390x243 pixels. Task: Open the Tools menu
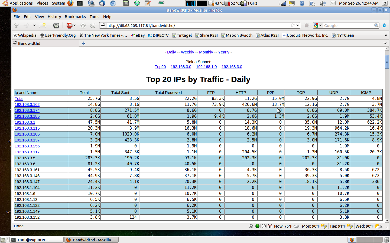tap(94, 17)
